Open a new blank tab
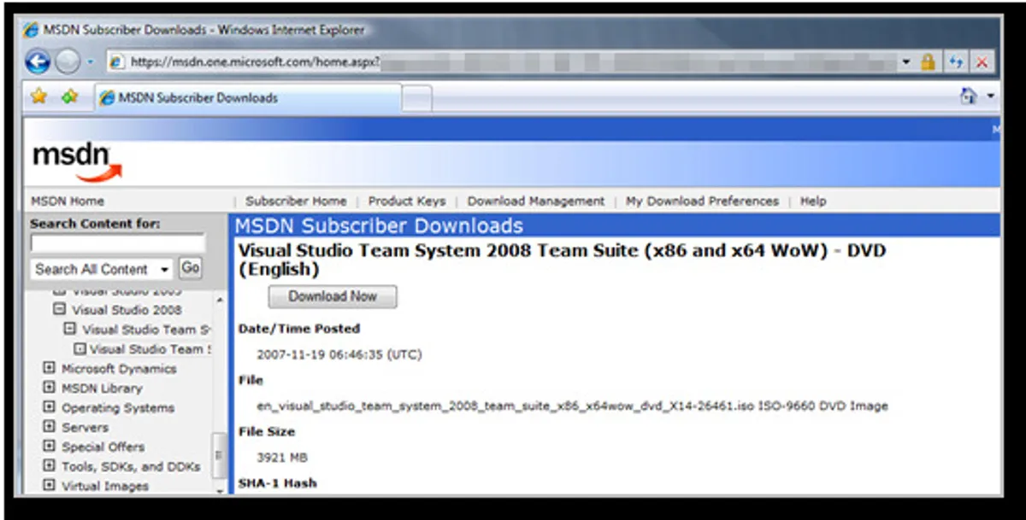Viewport: 1026px width, 520px height. [416, 99]
